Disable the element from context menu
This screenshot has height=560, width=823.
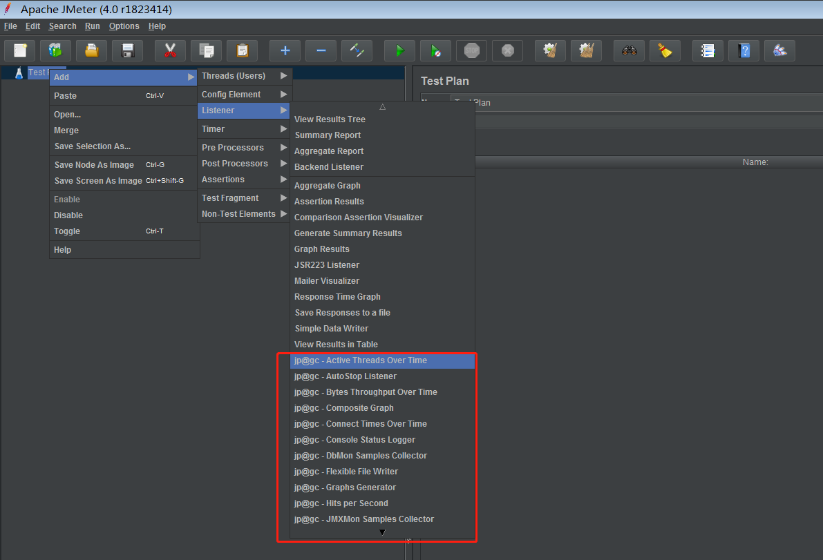pyautogui.click(x=68, y=215)
